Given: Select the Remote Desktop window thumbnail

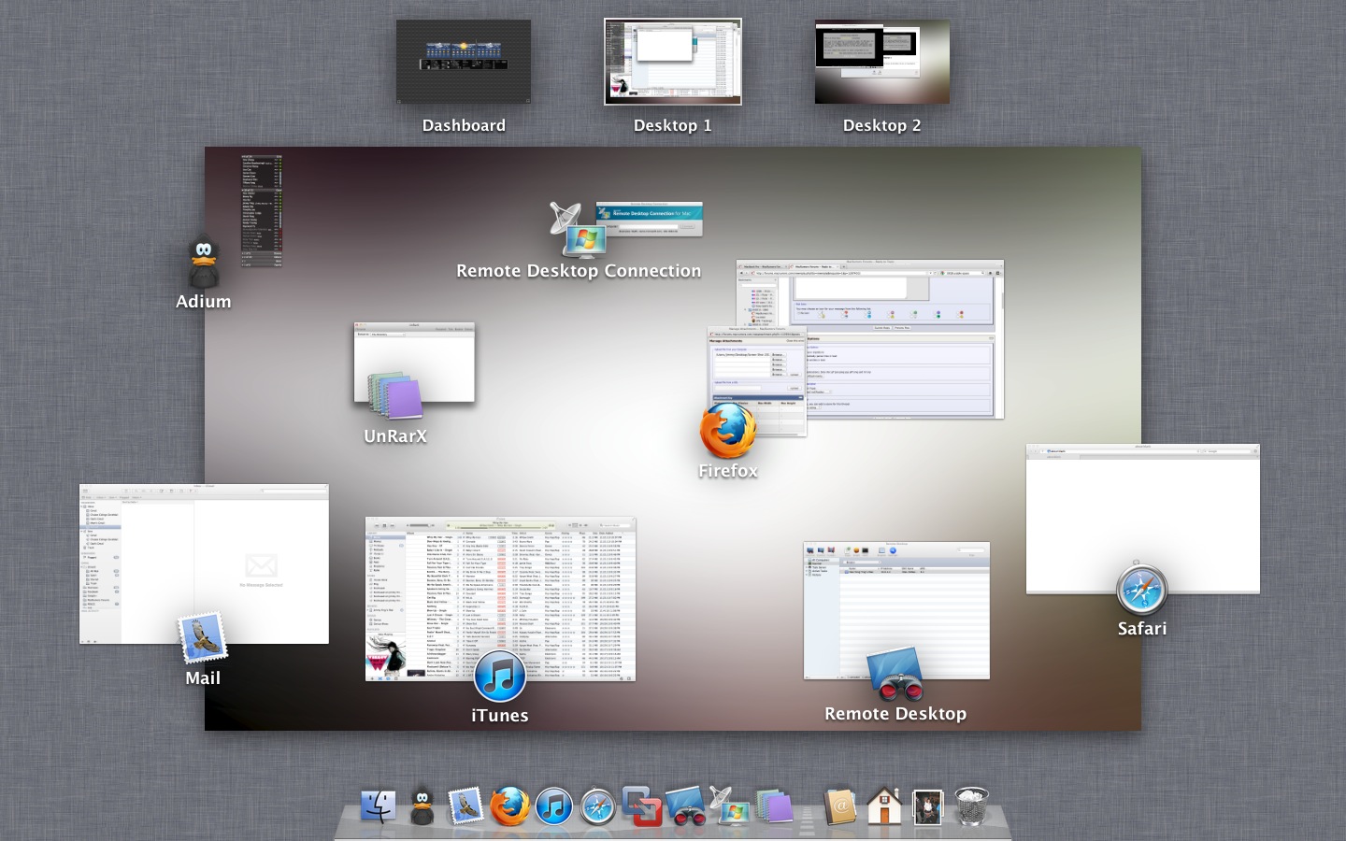Looking at the screenshot, I should (x=896, y=610).
